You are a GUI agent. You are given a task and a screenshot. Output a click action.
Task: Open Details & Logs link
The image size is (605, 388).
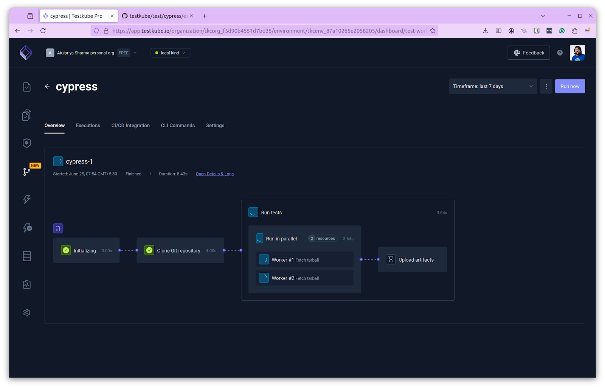(x=215, y=174)
